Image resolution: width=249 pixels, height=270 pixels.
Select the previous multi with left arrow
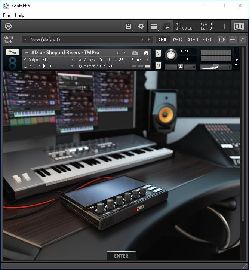click(142, 39)
